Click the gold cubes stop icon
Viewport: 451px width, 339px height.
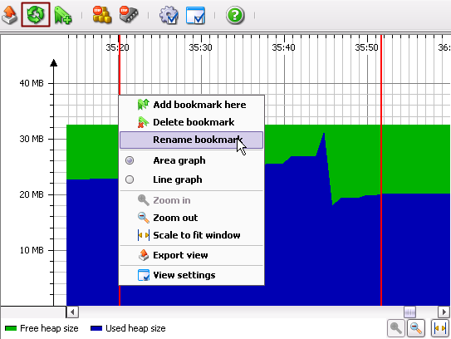coord(102,15)
